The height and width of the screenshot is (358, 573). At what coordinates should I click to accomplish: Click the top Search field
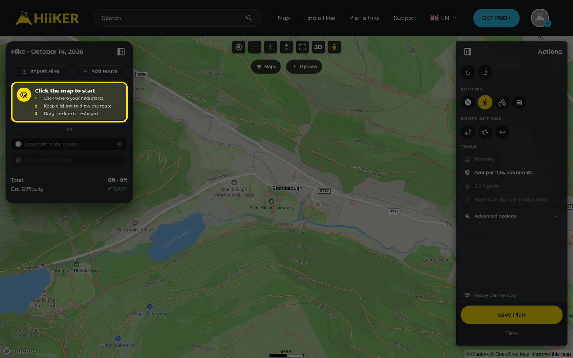point(178,18)
